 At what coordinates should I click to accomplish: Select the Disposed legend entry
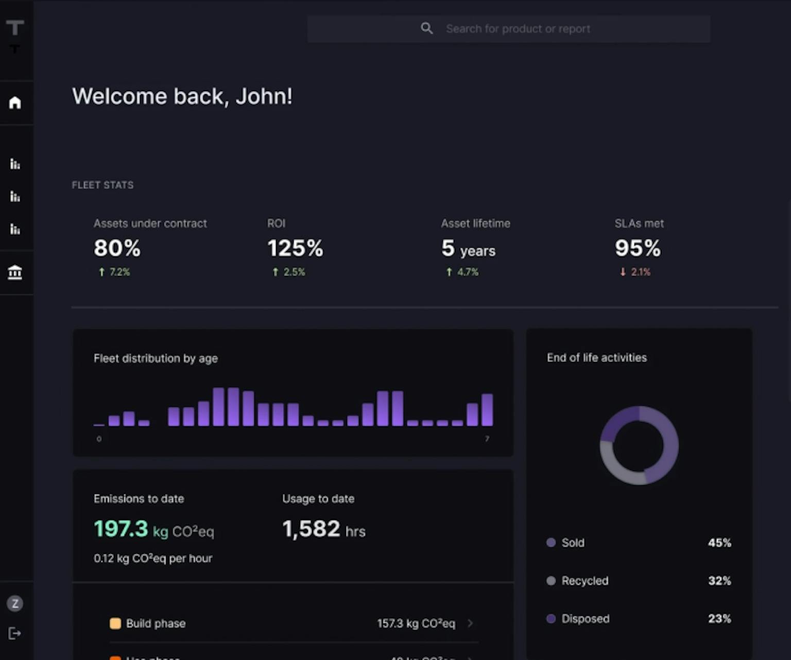(585, 619)
